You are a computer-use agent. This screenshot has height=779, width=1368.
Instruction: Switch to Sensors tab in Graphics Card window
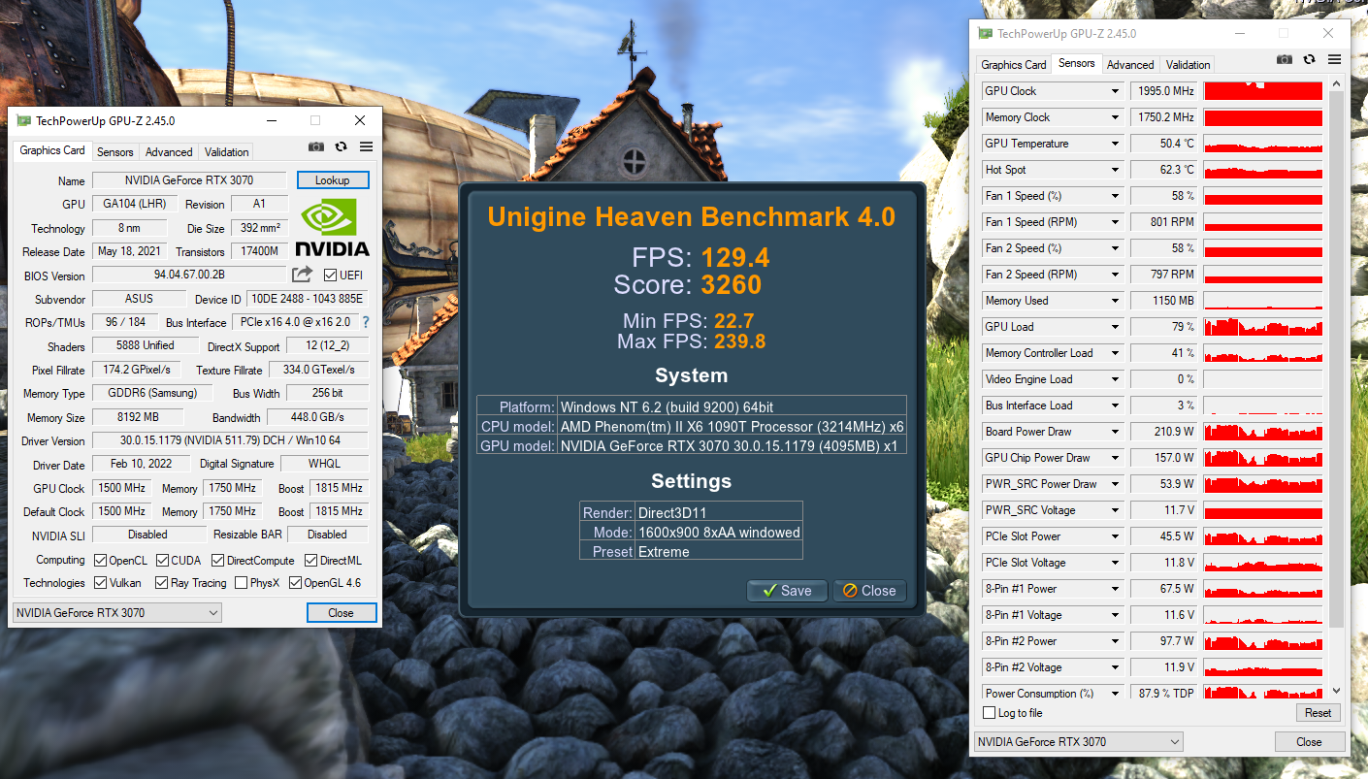point(115,152)
